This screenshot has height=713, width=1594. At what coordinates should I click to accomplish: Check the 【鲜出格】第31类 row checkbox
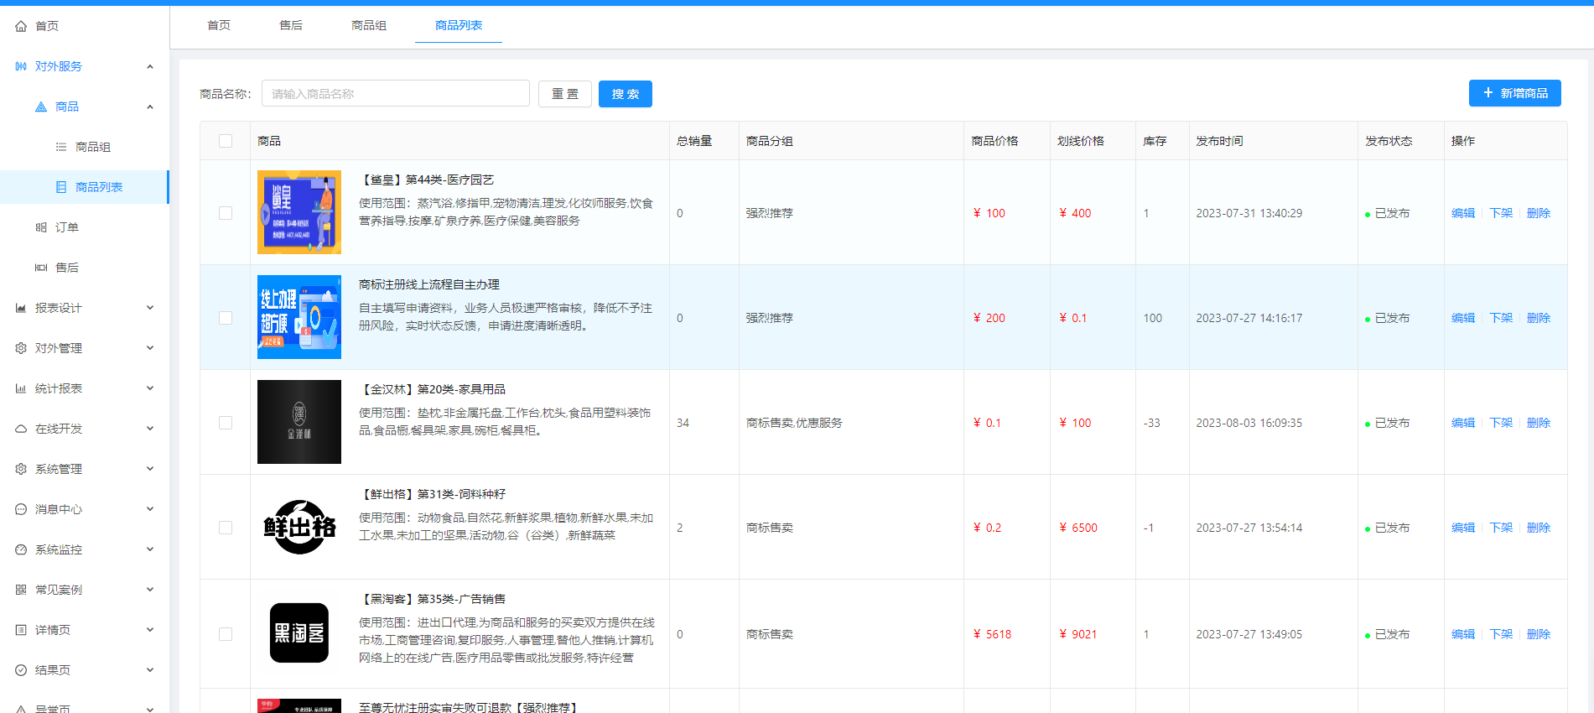click(x=226, y=528)
